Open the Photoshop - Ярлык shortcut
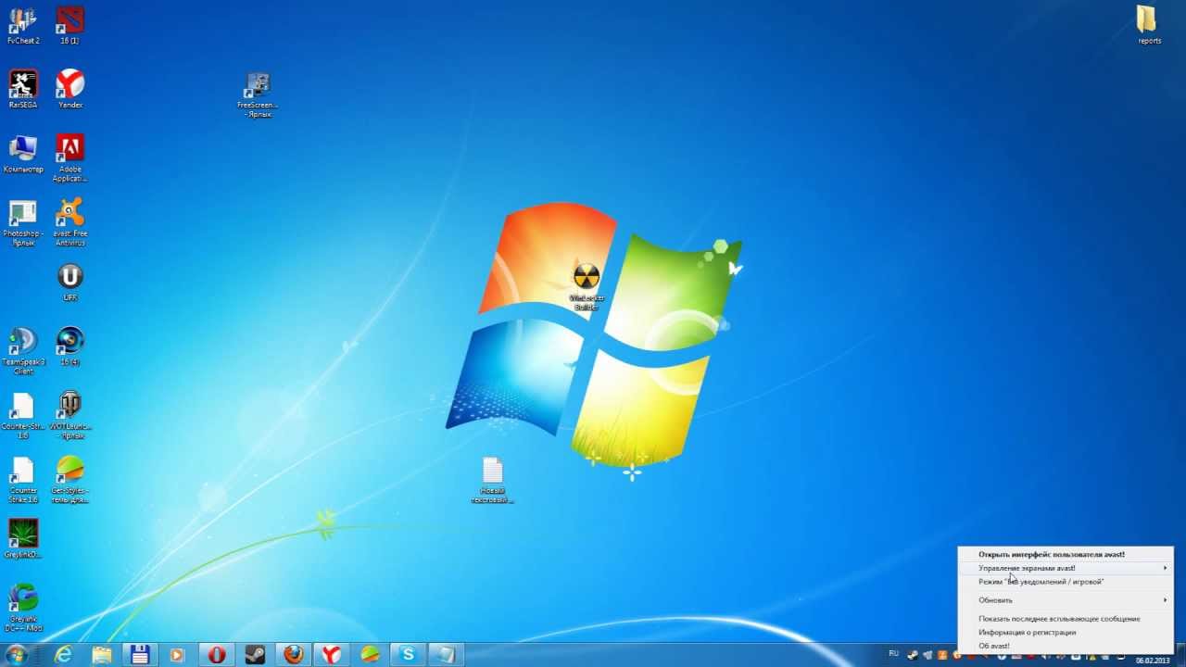 pos(23,223)
